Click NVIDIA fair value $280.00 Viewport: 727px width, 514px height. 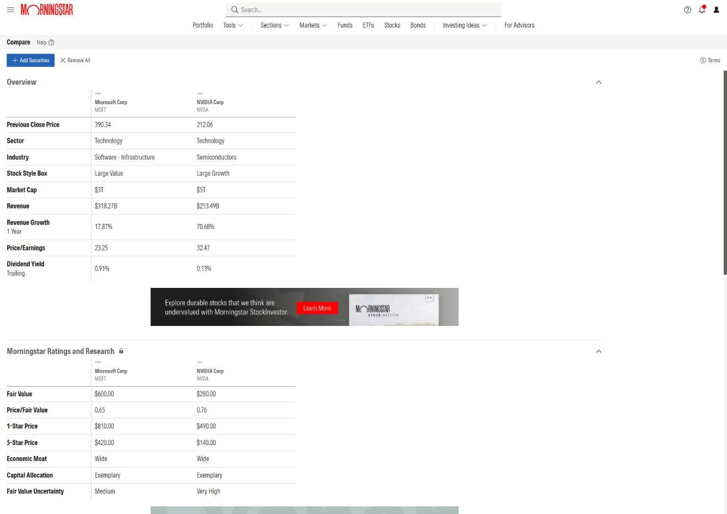pyautogui.click(x=206, y=394)
